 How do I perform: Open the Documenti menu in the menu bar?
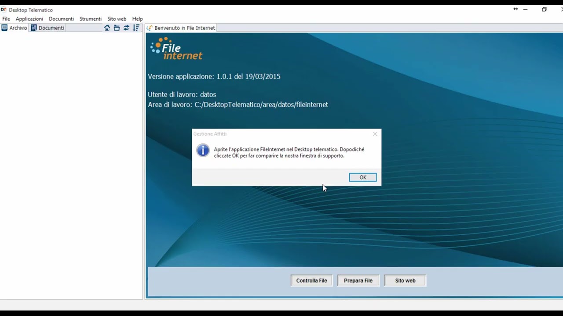(x=61, y=19)
